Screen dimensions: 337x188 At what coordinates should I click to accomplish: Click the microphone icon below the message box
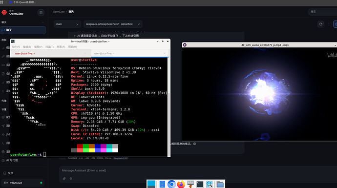pos(71,178)
